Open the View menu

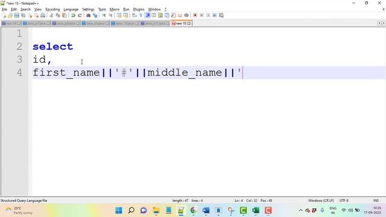click(38, 10)
